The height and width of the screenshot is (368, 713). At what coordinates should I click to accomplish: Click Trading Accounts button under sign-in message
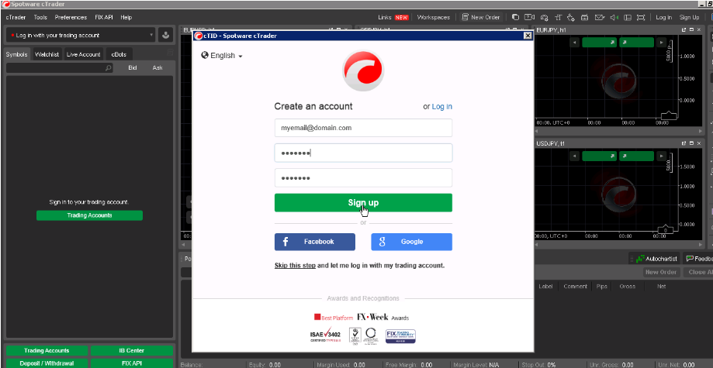[89, 215]
